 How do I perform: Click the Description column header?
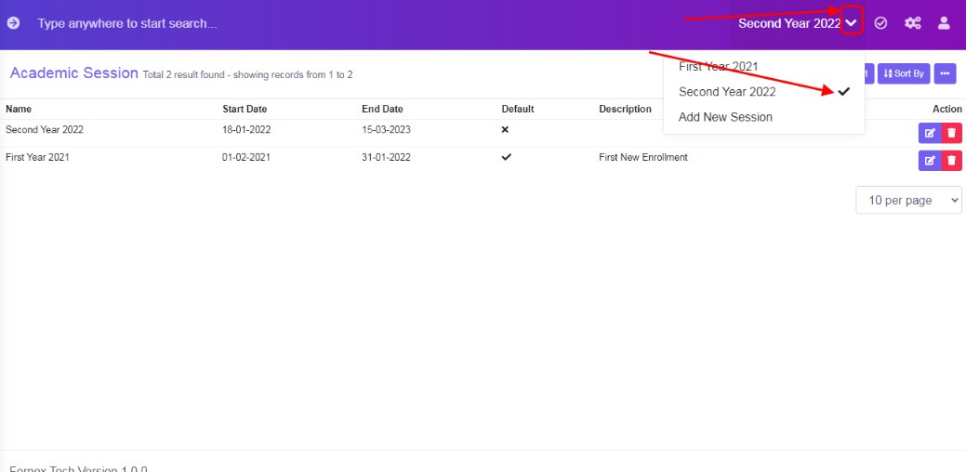tap(625, 109)
